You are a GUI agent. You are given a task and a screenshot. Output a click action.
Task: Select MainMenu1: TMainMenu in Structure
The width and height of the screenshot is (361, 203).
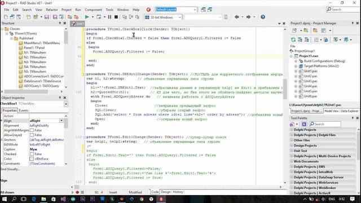click(x=42, y=43)
